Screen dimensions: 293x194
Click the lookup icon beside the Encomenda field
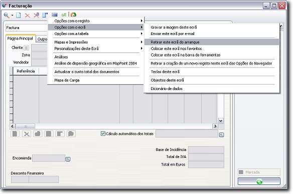tap(68, 159)
